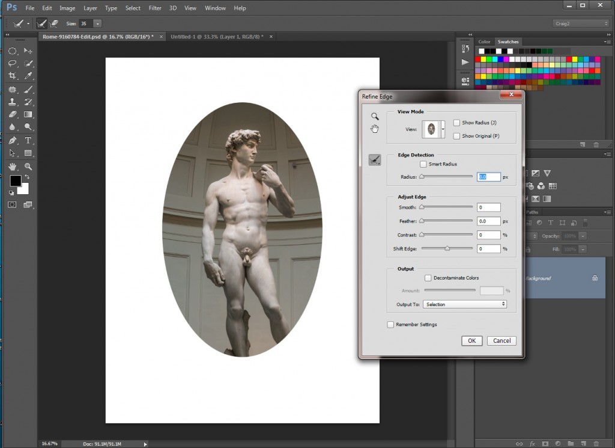
Task: Choose Erase Refinements tool in options bar
Action: tap(54, 23)
